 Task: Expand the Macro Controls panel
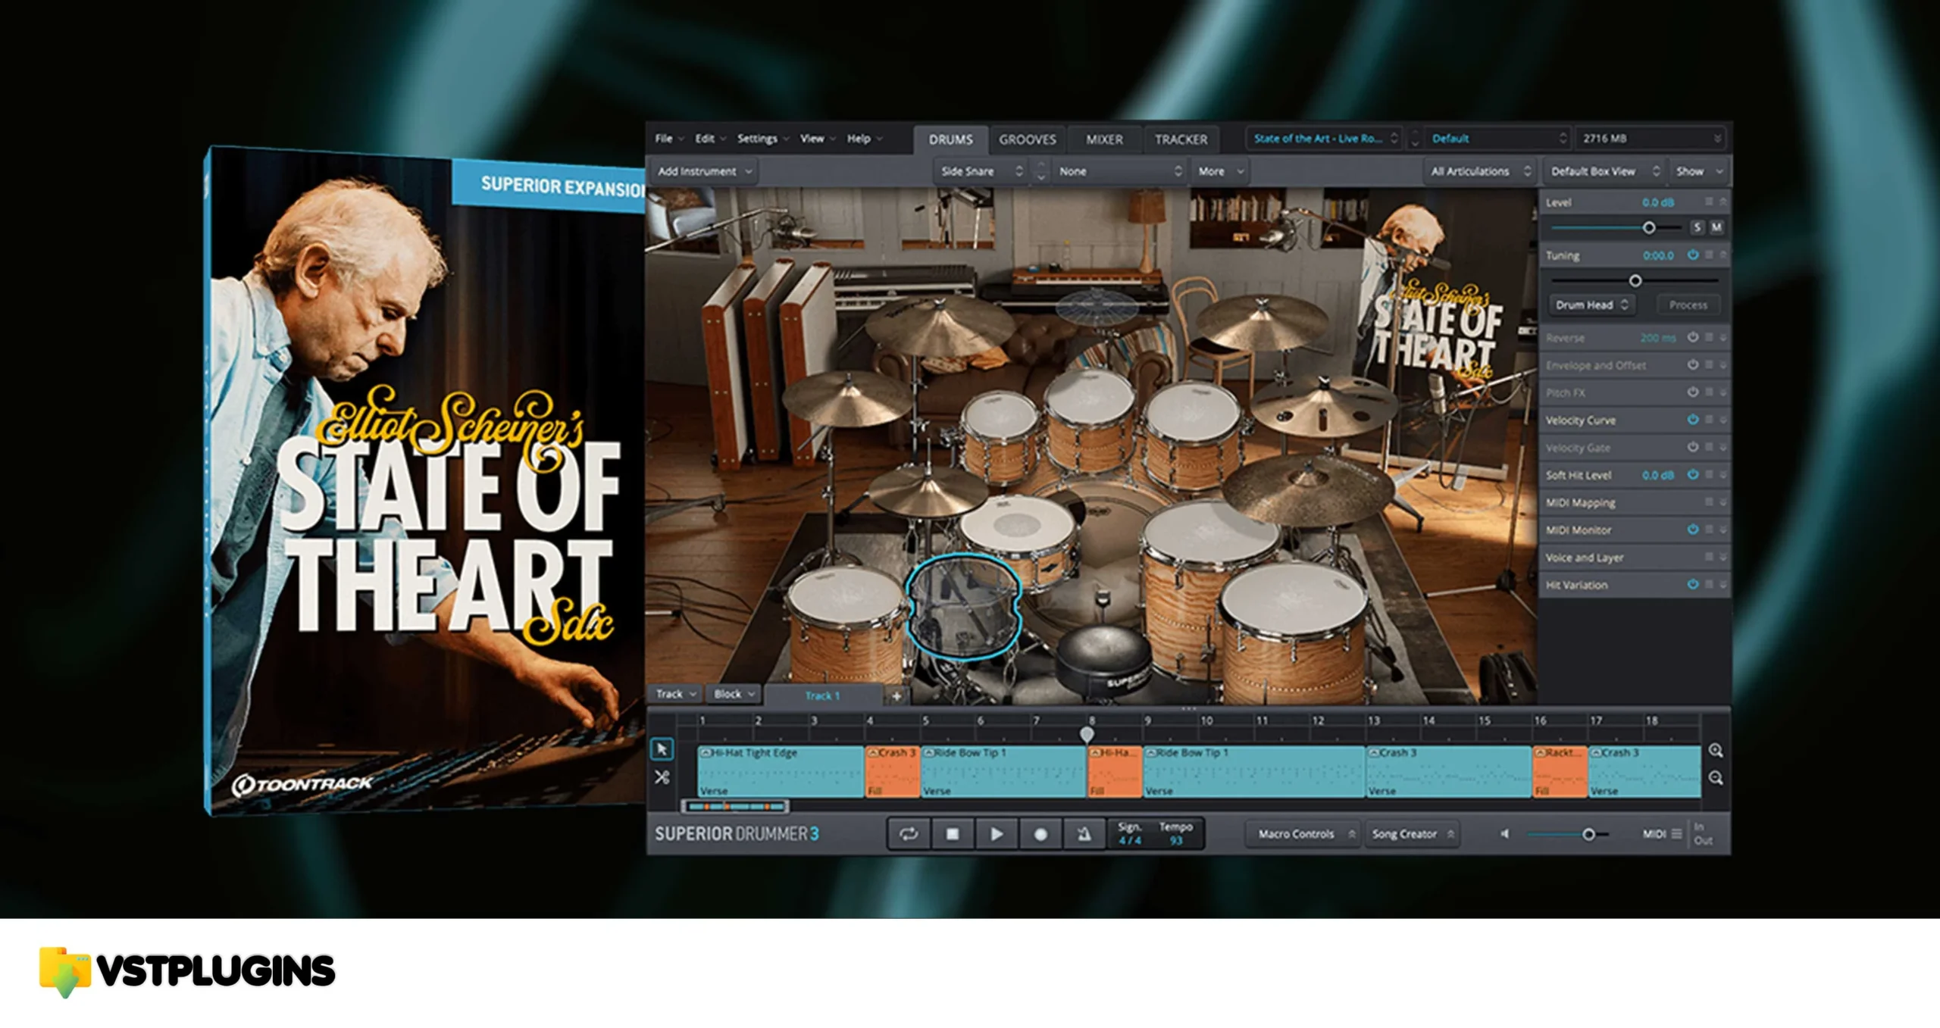click(1305, 834)
